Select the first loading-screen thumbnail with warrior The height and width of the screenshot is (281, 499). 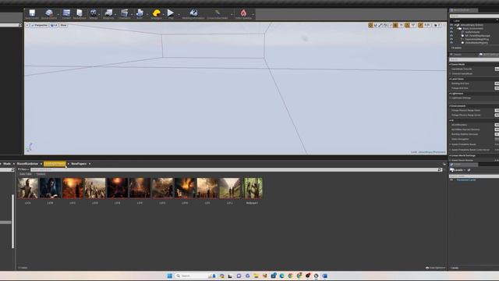pyautogui.click(x=28, y=188)
